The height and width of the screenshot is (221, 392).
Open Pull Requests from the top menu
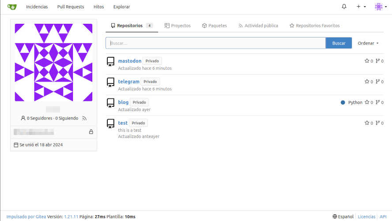pos(71,7)
